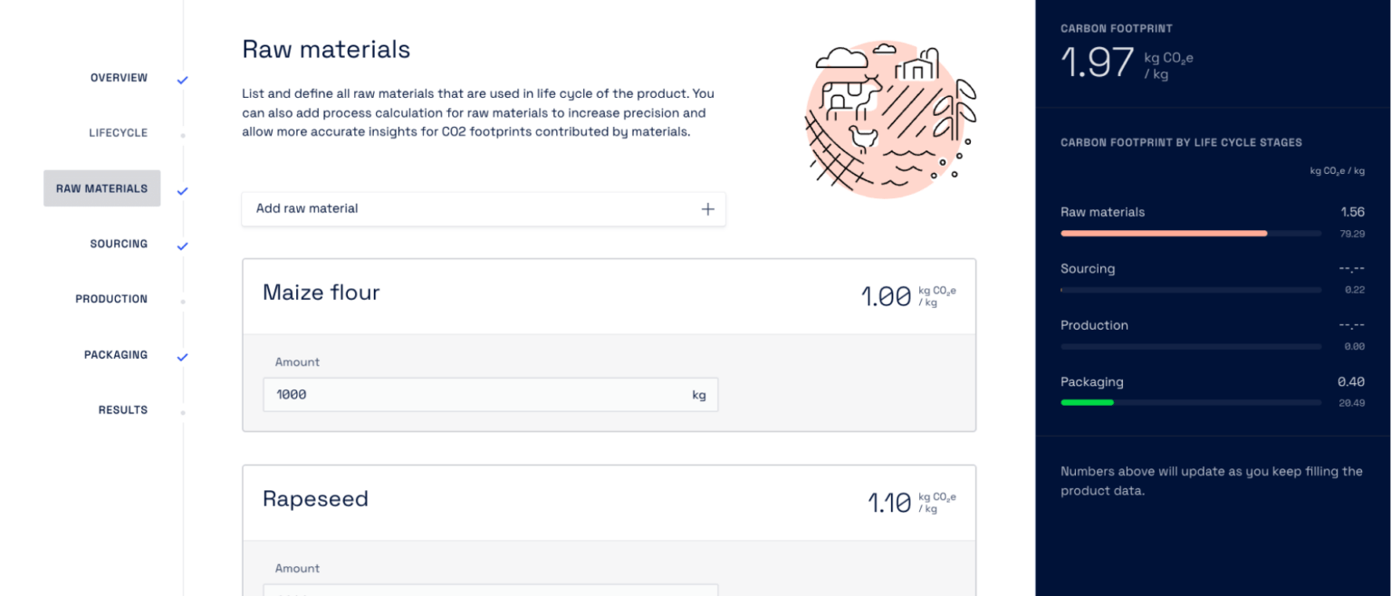Click the progress dot next to Lifecycle step
Image resolution: width=1391 pixels, height=596 pixels.
click(184, 134)
